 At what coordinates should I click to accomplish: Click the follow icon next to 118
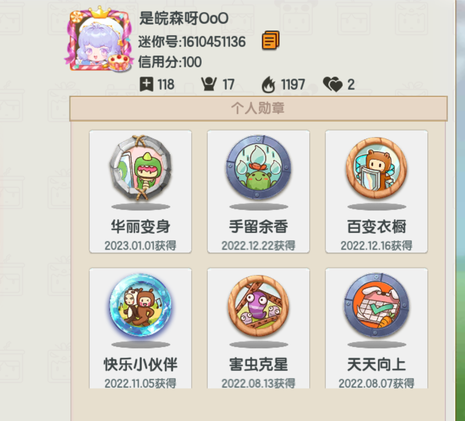click(x=147, y=84)
